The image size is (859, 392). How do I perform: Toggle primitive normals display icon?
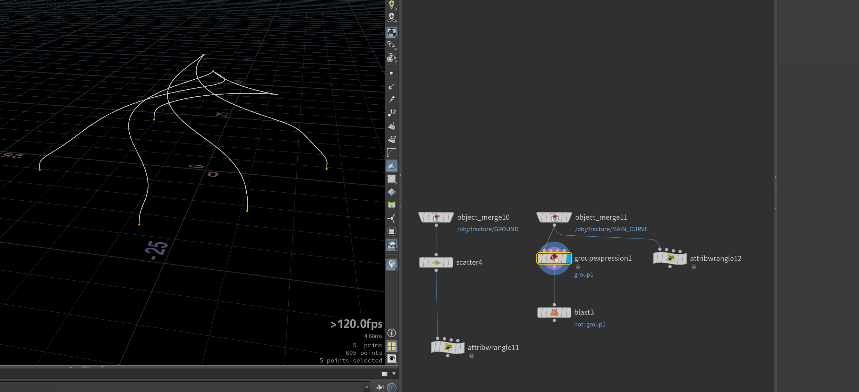[x=392, y=126]
